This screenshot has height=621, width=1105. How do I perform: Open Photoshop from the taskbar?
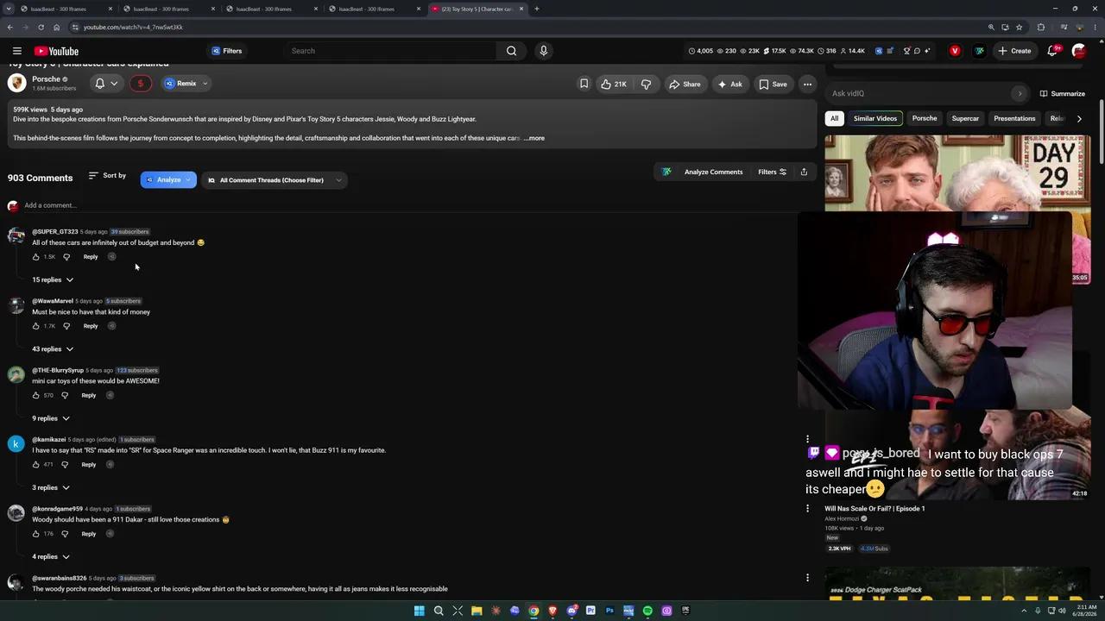609,611
